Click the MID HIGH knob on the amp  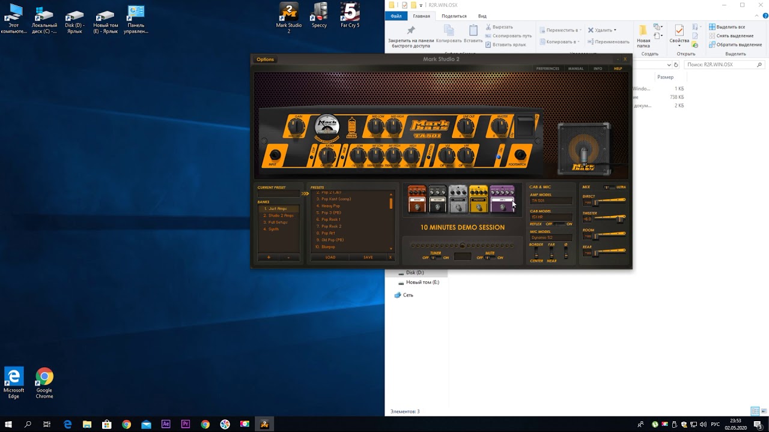coord(394,127)
